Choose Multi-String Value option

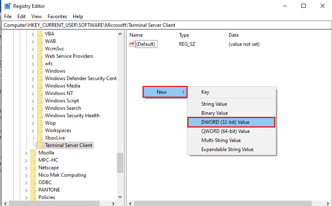[x=232, y=140]
